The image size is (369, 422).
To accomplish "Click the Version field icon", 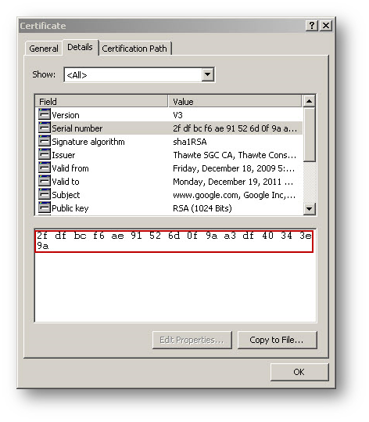I will click(x=45, y=114).
